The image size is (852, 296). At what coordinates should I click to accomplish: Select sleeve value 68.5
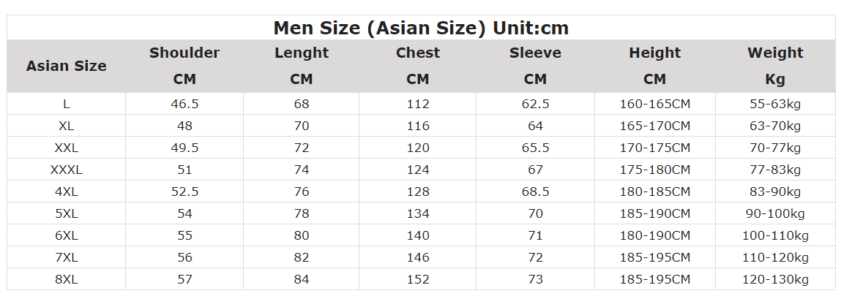pos(535,192)
